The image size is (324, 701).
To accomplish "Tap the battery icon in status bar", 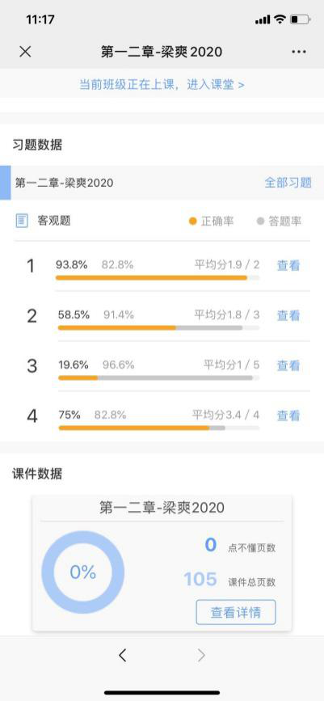I will pyautogui.click(x=300, y=19).
